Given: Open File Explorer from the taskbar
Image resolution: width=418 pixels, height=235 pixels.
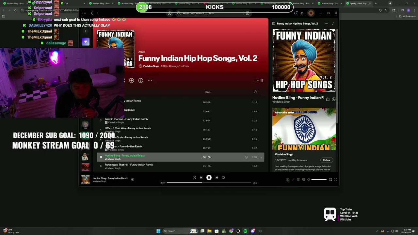Looking at the screenshot, I should tap(209, 231).
